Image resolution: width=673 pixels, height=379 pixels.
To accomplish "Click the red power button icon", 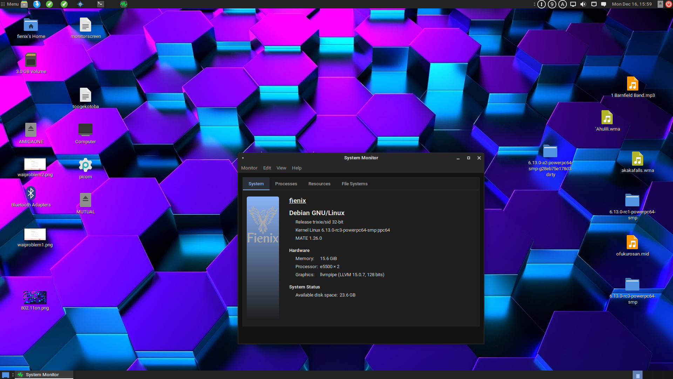I will pyautogui.click(x=668, y=4).
